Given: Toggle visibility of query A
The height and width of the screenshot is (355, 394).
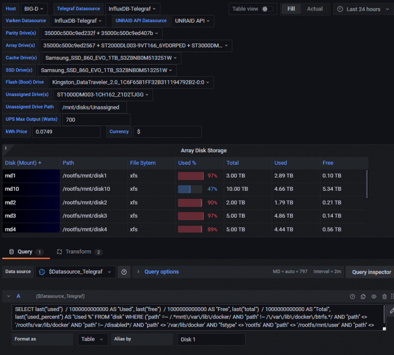Looking at the screenshot, I should (374, 297).
